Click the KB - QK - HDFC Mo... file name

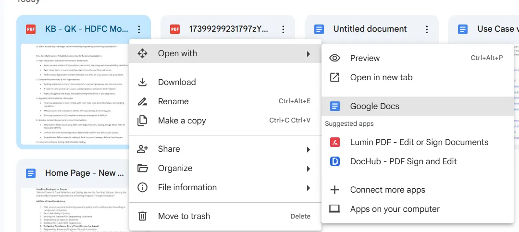click(x=86, y=29)
